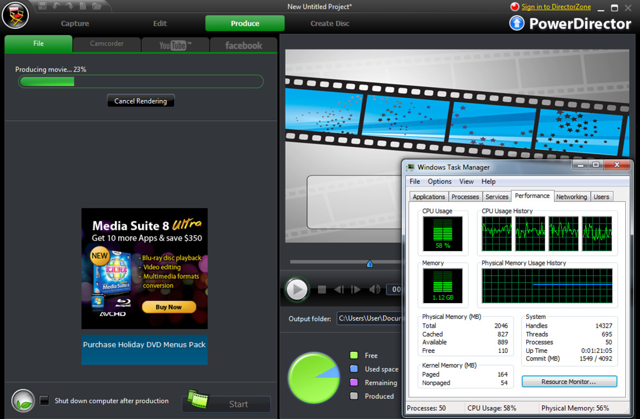Click the Producing movie progress bar
This screenshot has width=640, height=419.
(141, 82)
